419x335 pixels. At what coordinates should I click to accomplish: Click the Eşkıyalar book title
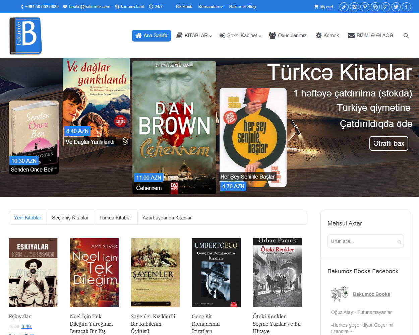pos(20,317)
